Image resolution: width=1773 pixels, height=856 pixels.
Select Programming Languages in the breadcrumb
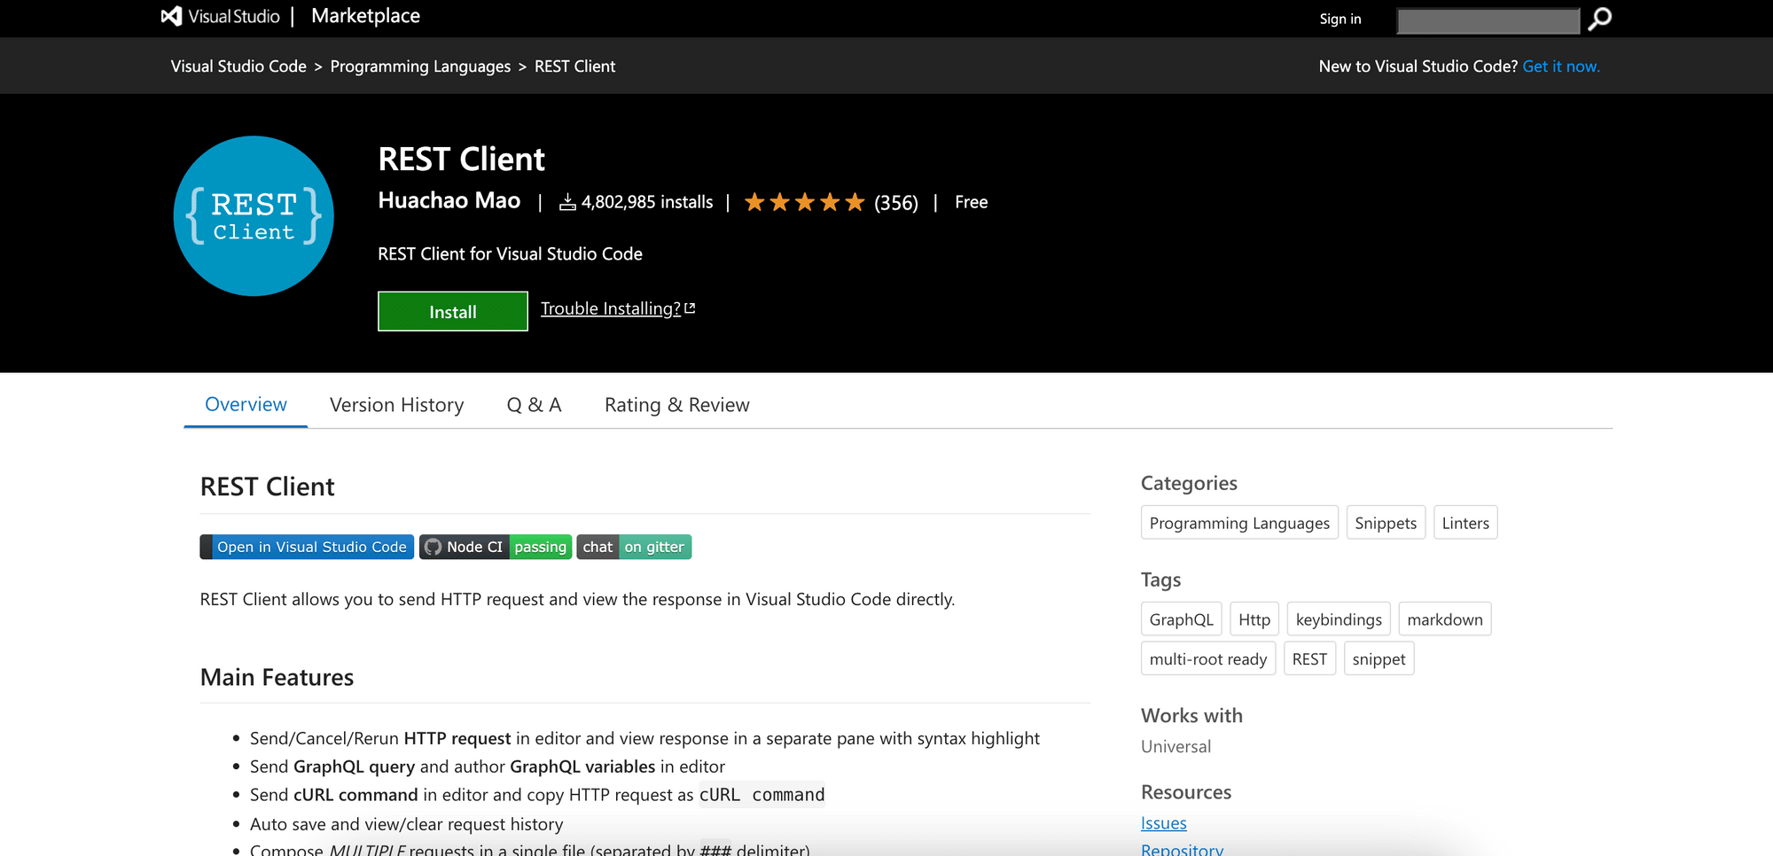420,66
